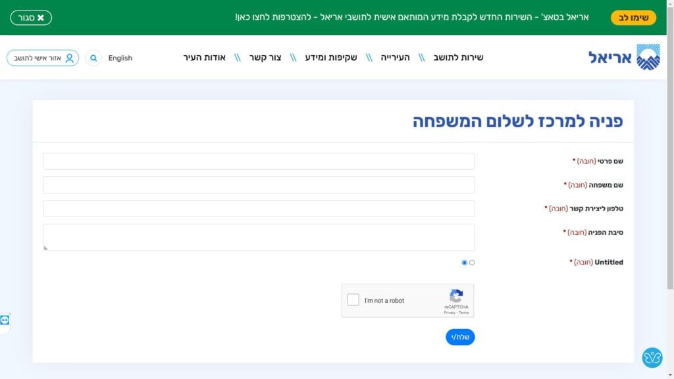Screen dimensions: 674x379
Task: Open the search magnifier icon
Action: click(93, 58)
